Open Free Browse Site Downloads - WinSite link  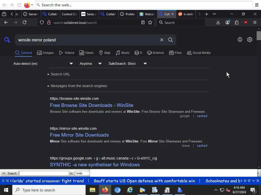click(92, 105)
